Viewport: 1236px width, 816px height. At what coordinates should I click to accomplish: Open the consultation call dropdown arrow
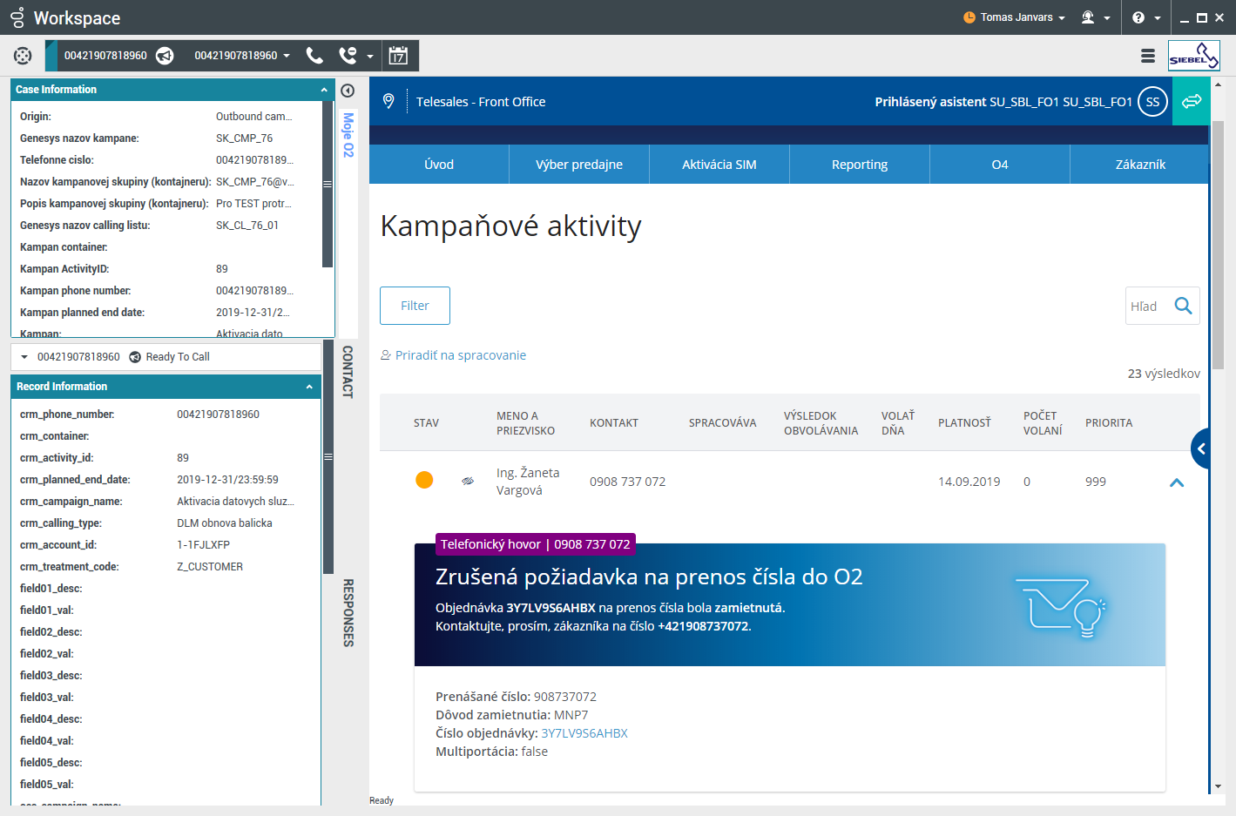370,57
